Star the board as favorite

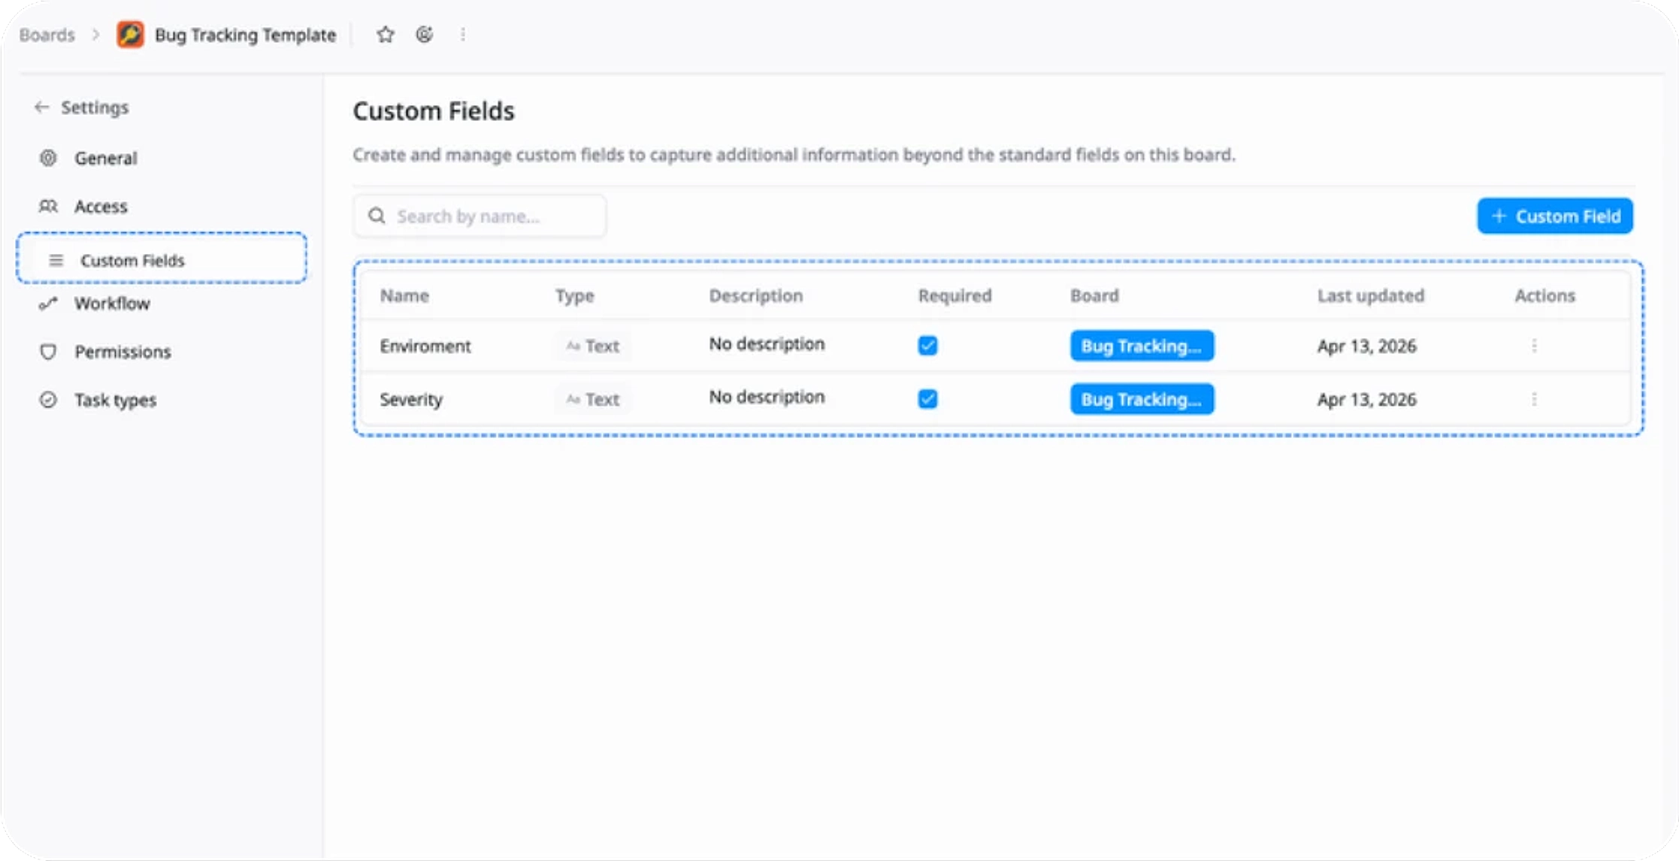pos(386,35)
